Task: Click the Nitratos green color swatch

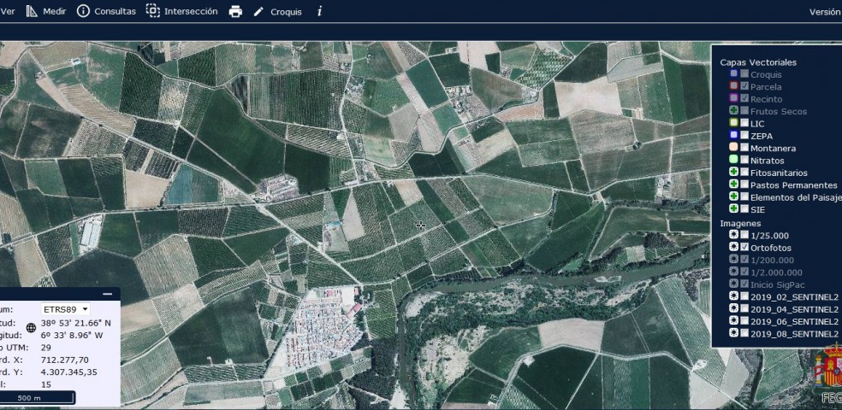Action: pyautogui.click(x=733, y=161)
